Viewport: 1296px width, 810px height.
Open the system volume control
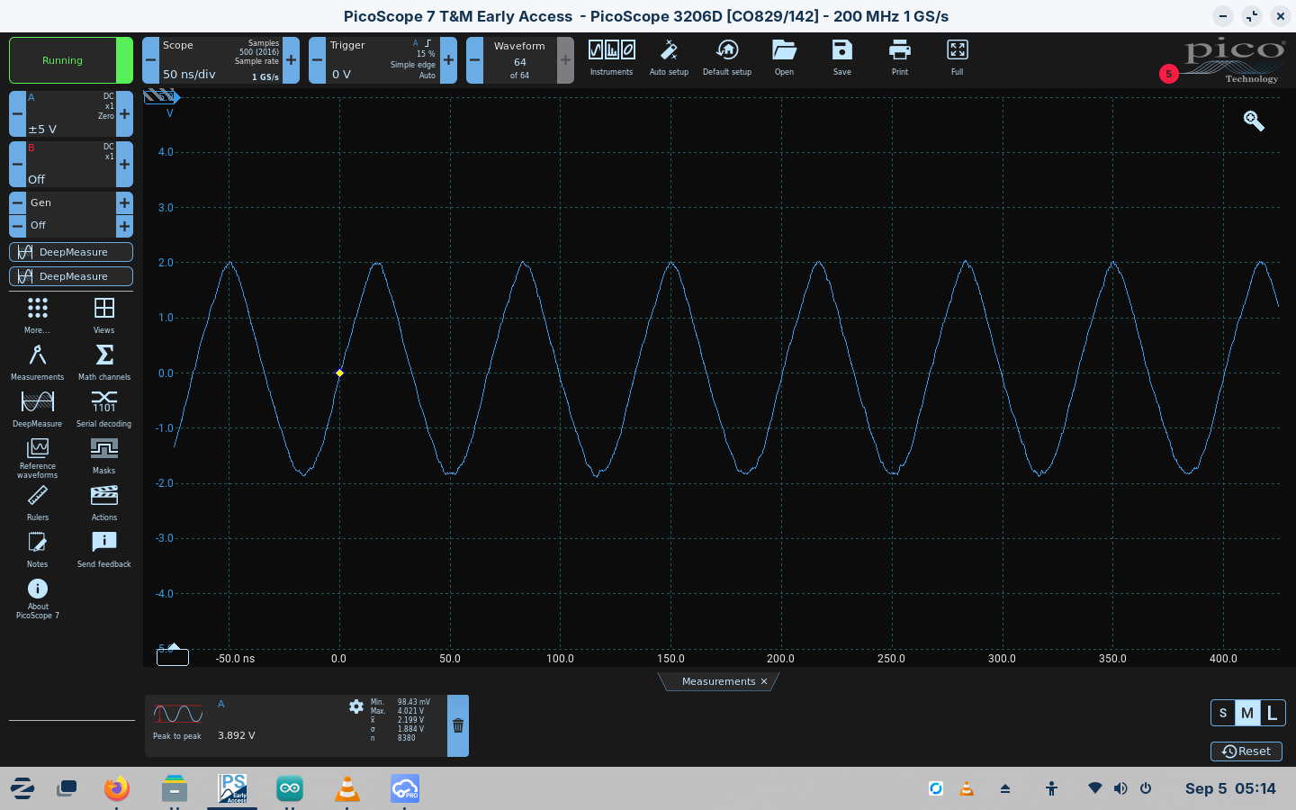tap(1120, 788)
